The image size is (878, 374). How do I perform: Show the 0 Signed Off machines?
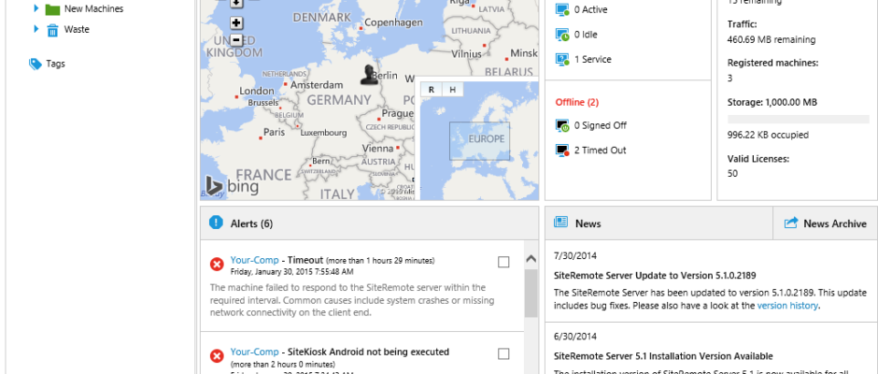click(x=601, y=125)
